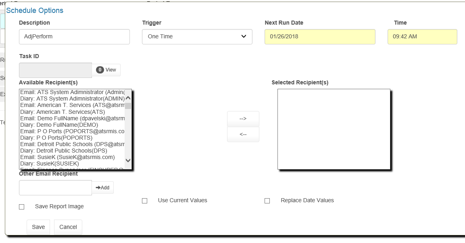Enable the Save Report Image checkbox
The width and height of the screenshot is (465, 243).
[22, 207]
